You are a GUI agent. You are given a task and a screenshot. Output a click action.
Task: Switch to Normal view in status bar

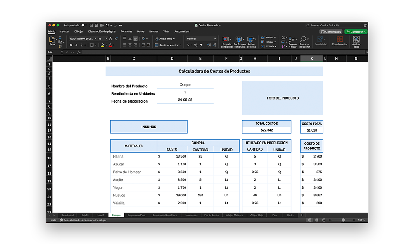309,220
